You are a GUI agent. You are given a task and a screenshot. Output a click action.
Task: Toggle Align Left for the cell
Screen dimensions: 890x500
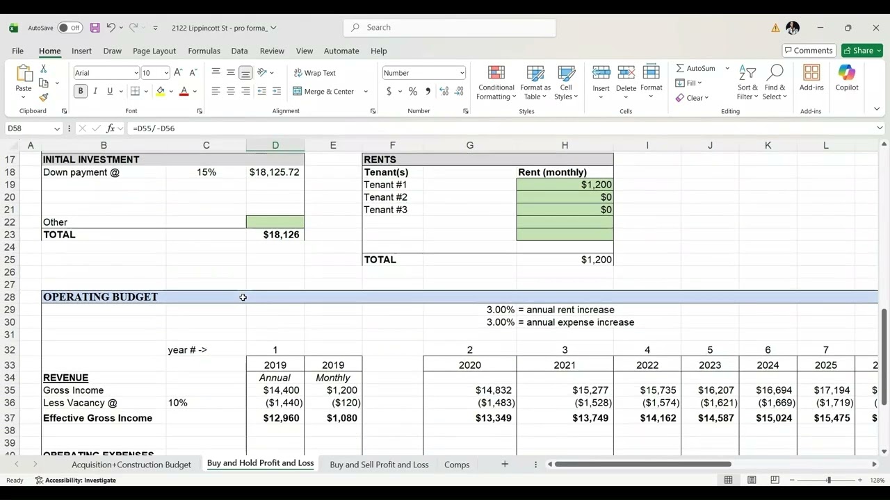click(x=216, y=92)
